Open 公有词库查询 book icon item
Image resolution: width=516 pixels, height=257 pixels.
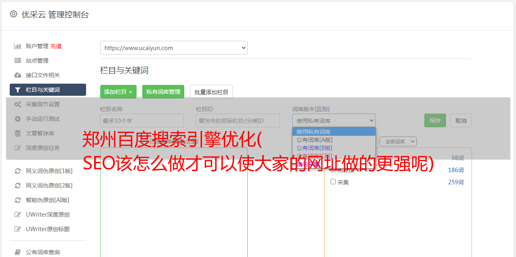[17, 252]
